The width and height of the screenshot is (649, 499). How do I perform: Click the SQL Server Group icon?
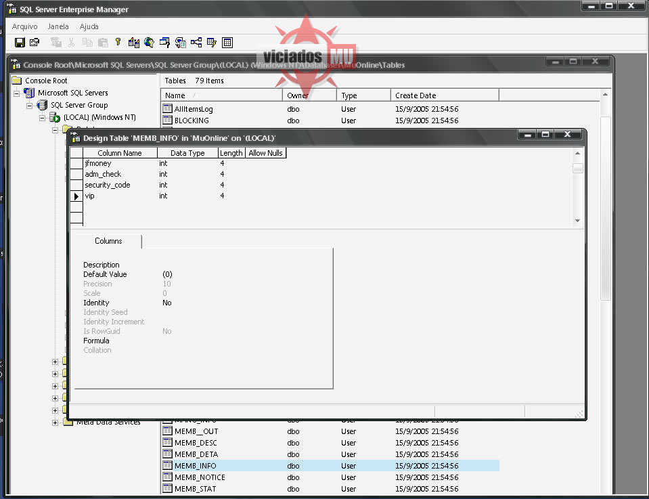click(42, 105)
